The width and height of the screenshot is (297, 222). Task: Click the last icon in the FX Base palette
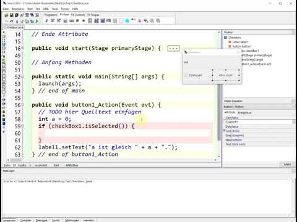(x=158, y=20)
